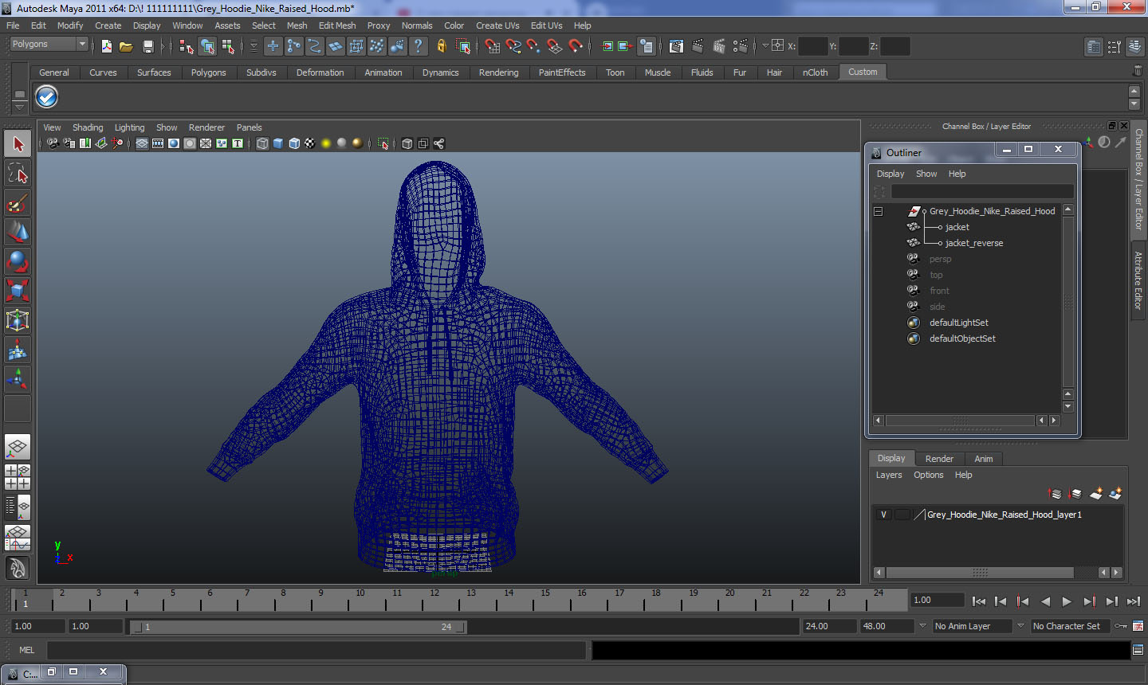Click the custom shelf checkmark button

[47, 96]
